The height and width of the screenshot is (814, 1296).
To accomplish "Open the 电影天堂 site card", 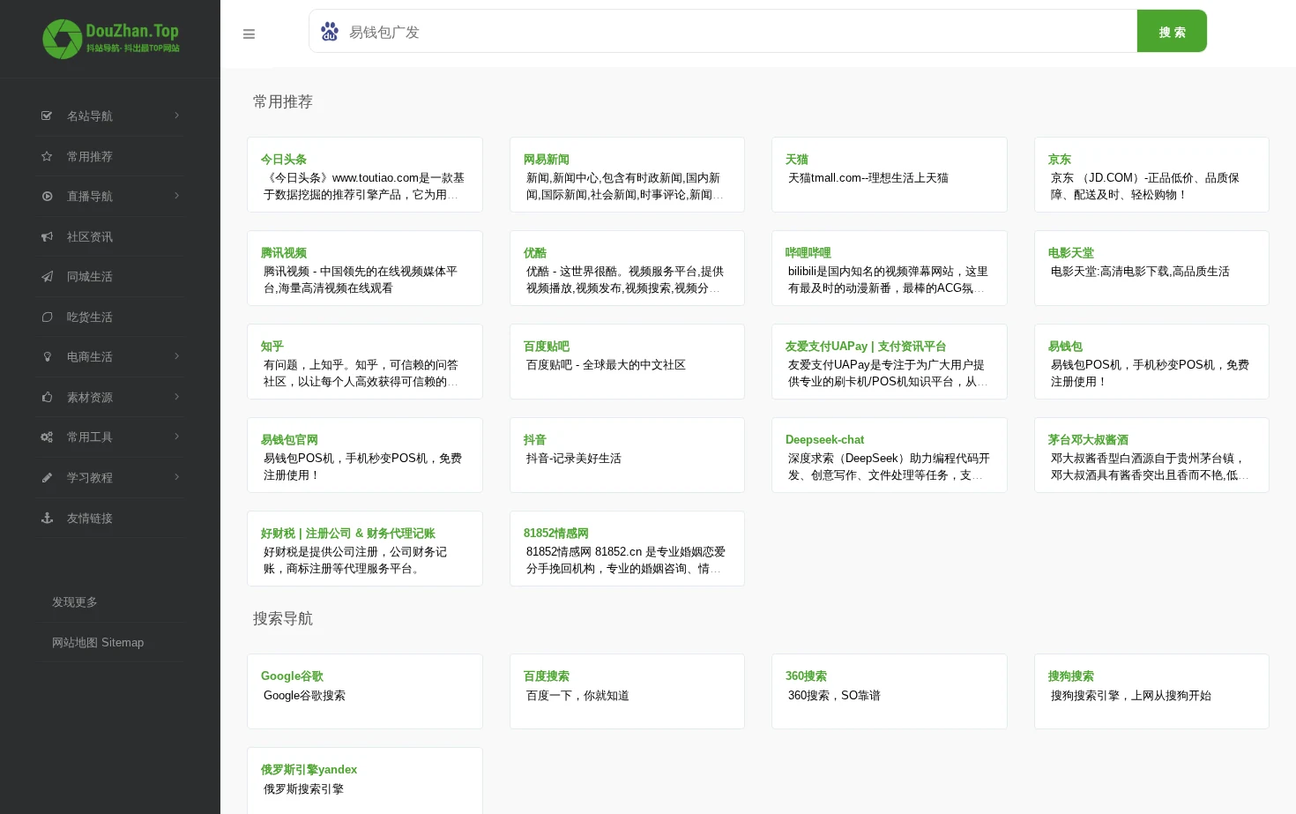I will [x=1151, y=268].
